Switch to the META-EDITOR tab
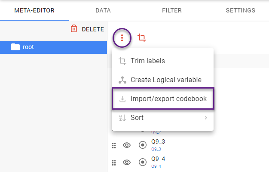Screen dimensions: 269x172 pyautogui.click(x=34, y=10)
